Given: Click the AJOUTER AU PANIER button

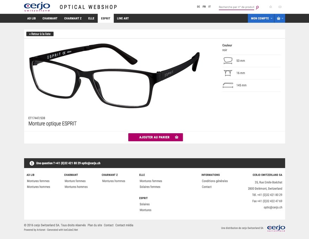Looking at the screenshot, I should [155, 137].
